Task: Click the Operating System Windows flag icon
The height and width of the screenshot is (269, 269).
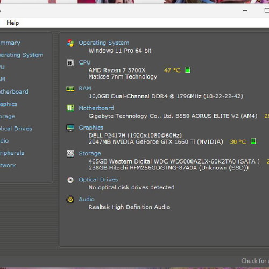Action: 70,43
